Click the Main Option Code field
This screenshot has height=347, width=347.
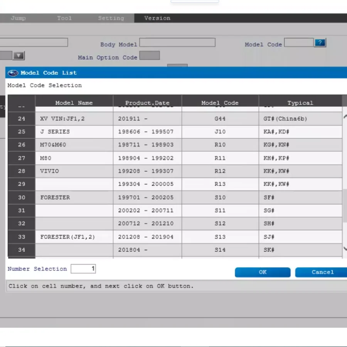(x=150, y=55)
